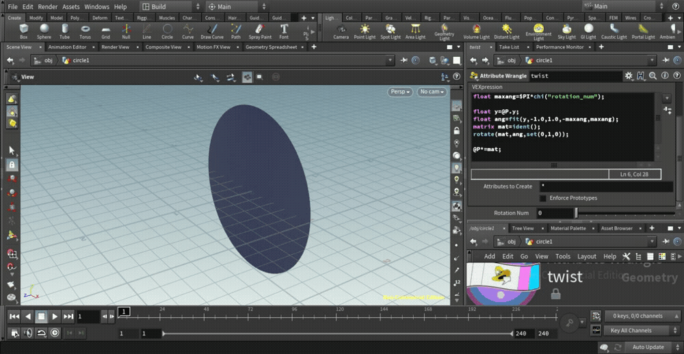
Task: Open the No cam camera dropdown
Action: point(432,92)
